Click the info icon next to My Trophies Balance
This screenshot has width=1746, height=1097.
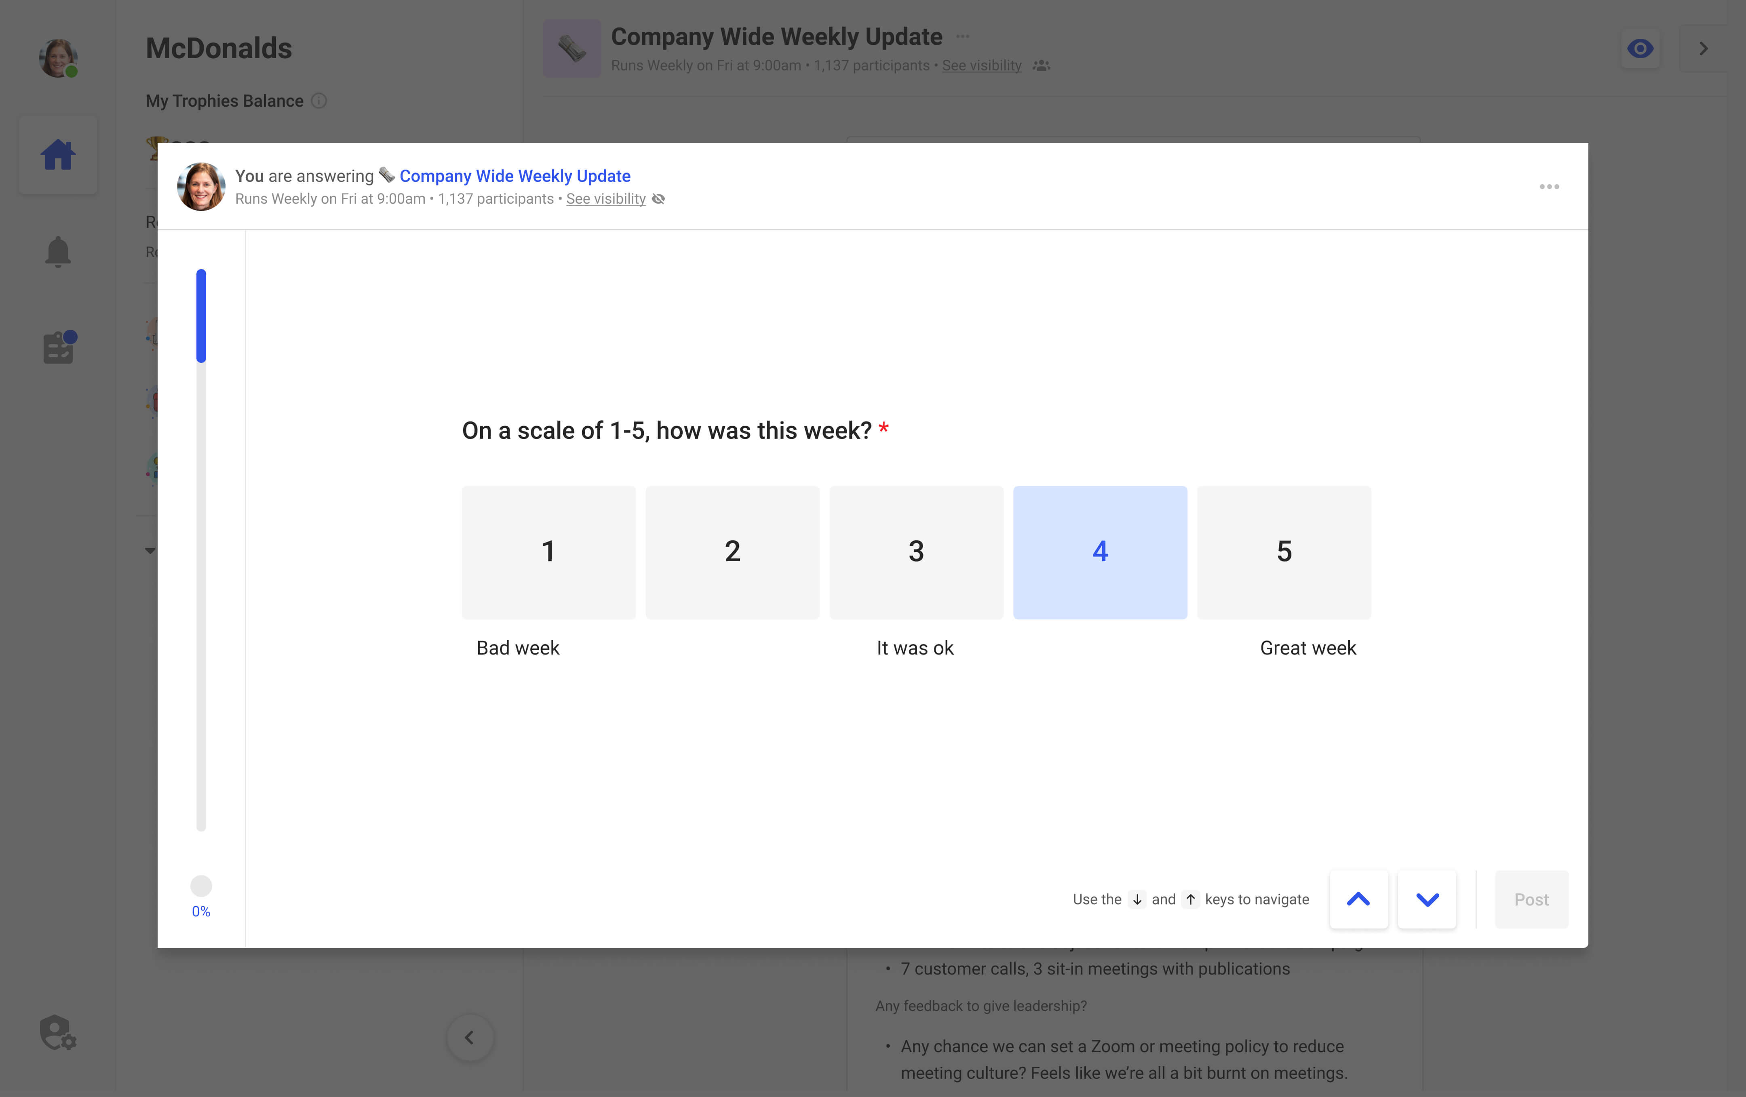point(320,101)
